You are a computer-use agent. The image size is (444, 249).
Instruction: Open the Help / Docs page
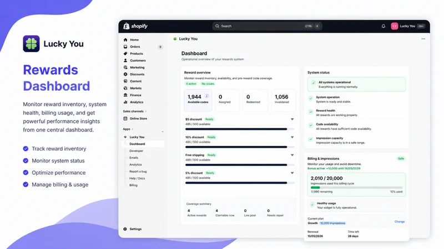[x=137, y=178]
